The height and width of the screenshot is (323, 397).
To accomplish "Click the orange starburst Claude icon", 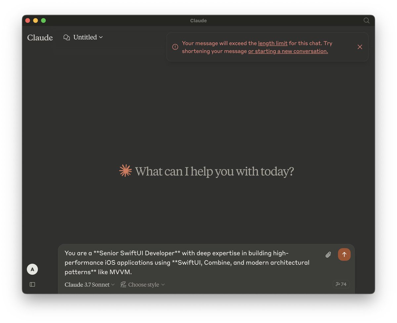I will (125, 171).
